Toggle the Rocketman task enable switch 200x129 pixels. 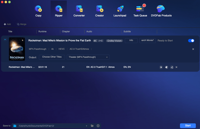[191, 41]
